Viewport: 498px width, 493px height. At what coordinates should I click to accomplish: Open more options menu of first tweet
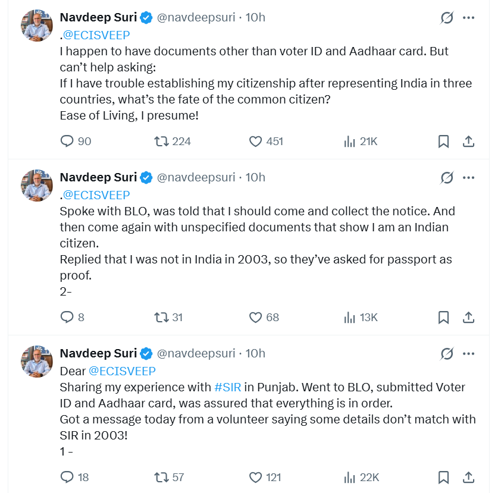point(468,17)
